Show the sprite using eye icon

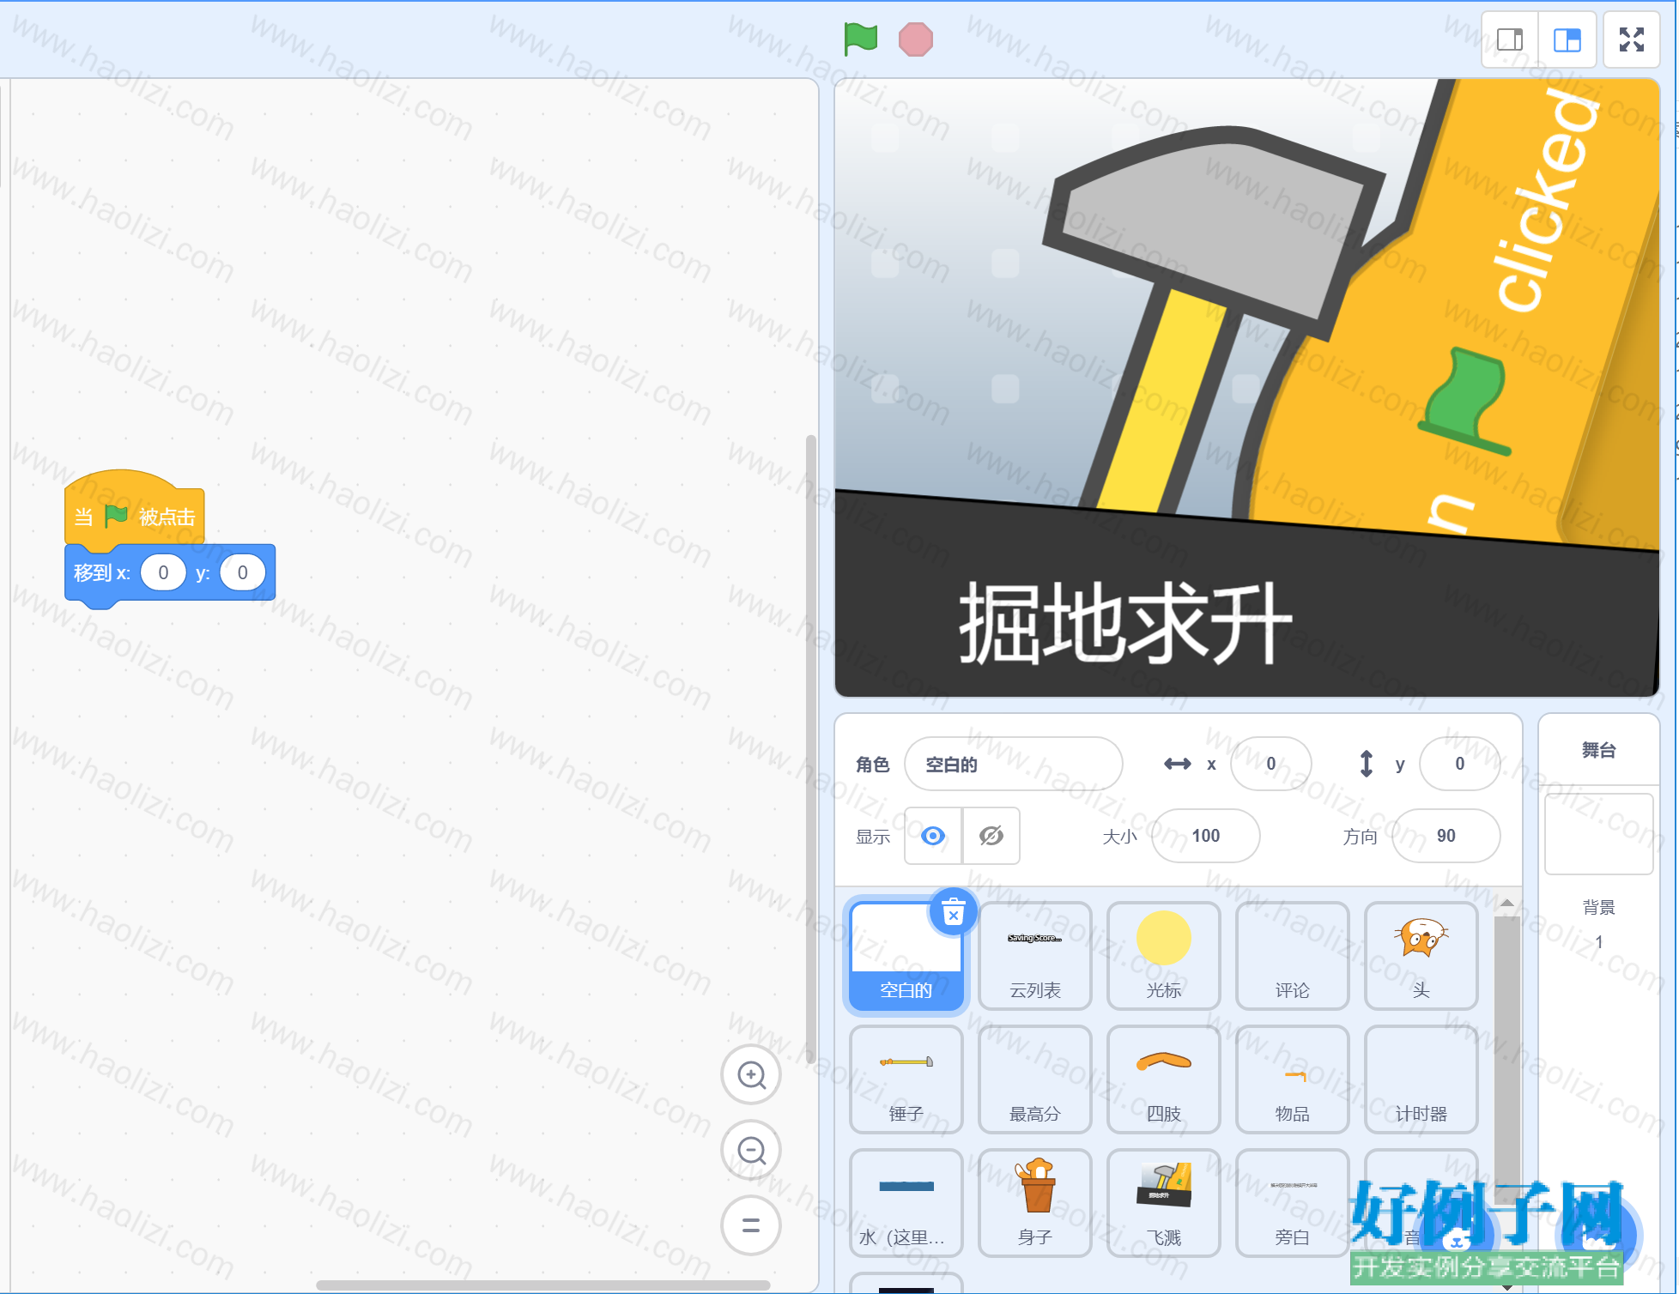[933, 836]
